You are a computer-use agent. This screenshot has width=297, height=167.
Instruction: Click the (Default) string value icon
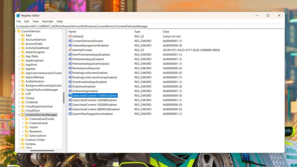tap(70, 36)
